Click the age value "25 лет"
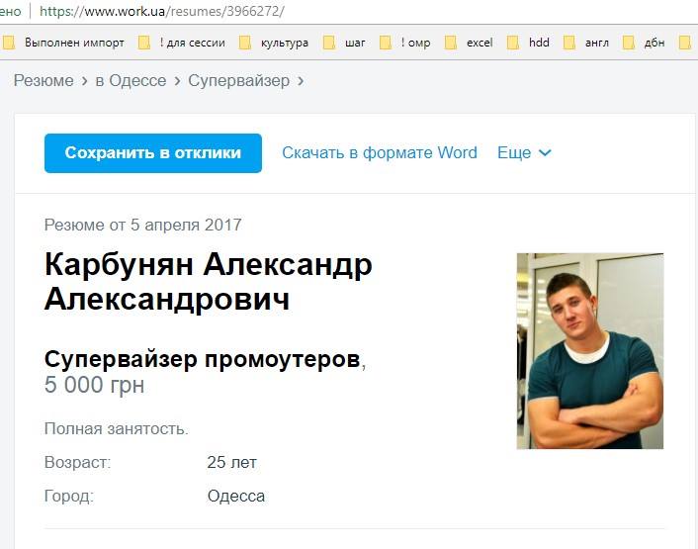Screen dimensions: 698x549 pyautogui.click(x=232, y=462)
